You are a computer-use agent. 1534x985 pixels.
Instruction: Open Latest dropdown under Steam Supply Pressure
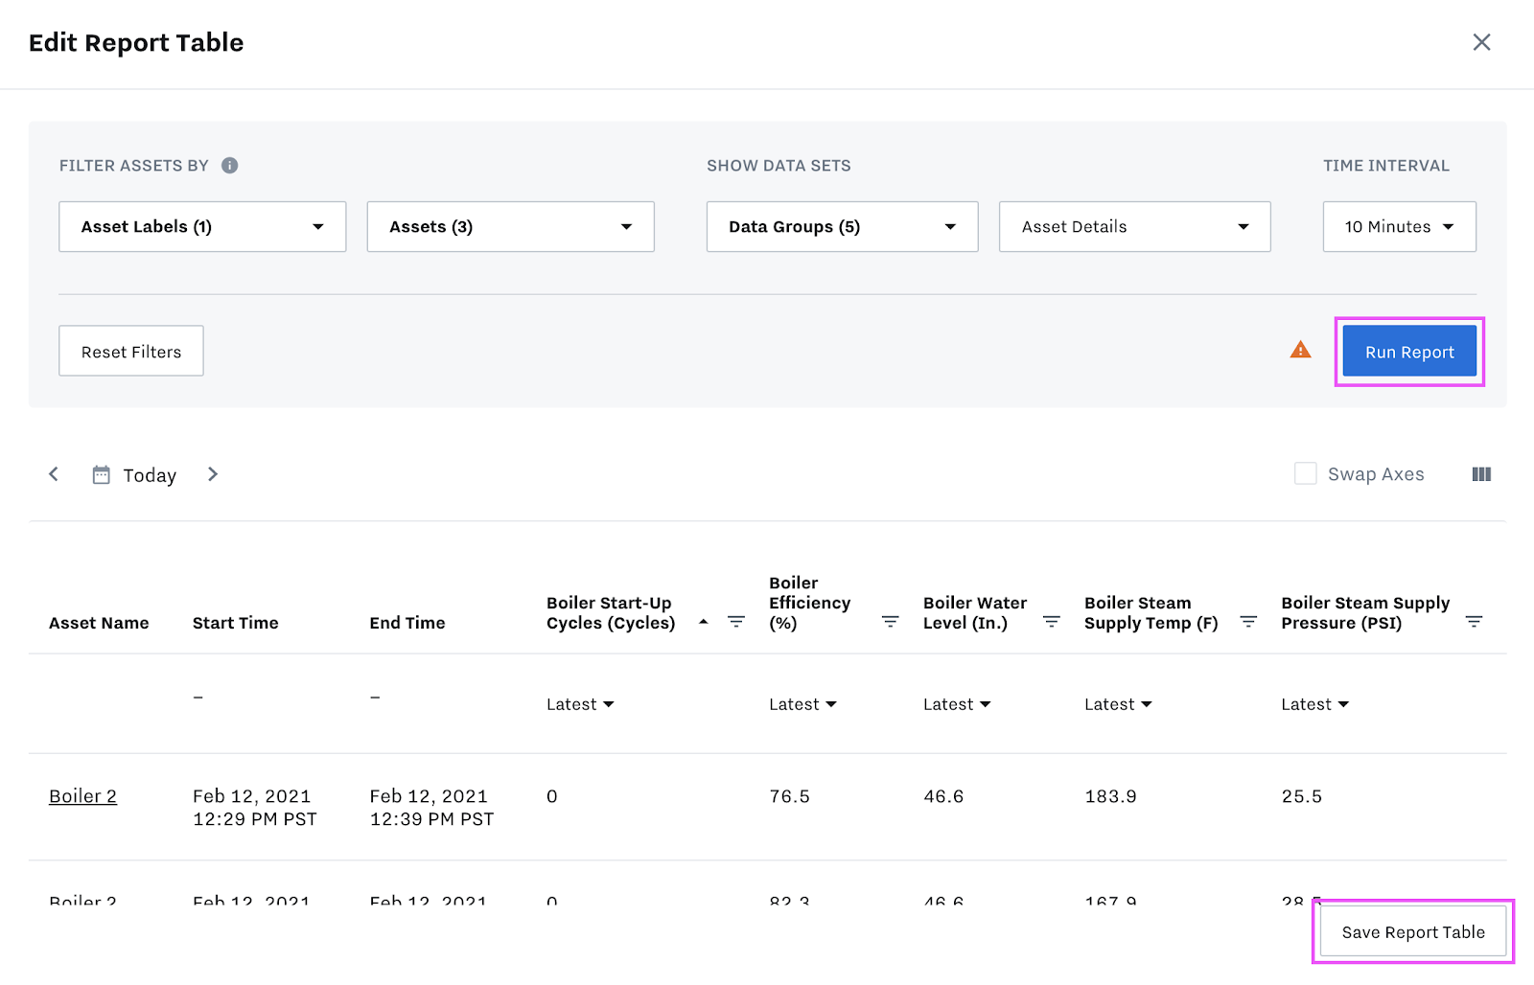coord(1314,704)
